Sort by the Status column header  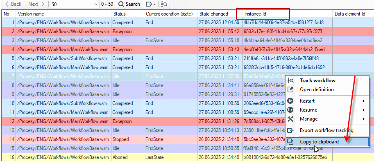pyautogui.click(x=128, y=14)
